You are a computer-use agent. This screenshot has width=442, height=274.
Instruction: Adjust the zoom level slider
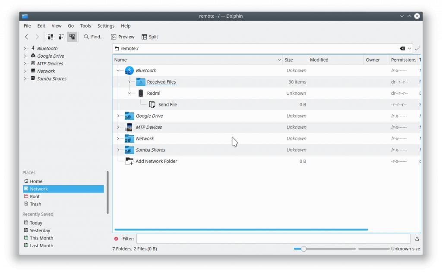pos(304,249)
